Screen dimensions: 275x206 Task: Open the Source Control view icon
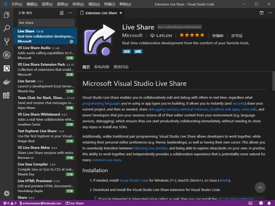click(x=7, y=42)
